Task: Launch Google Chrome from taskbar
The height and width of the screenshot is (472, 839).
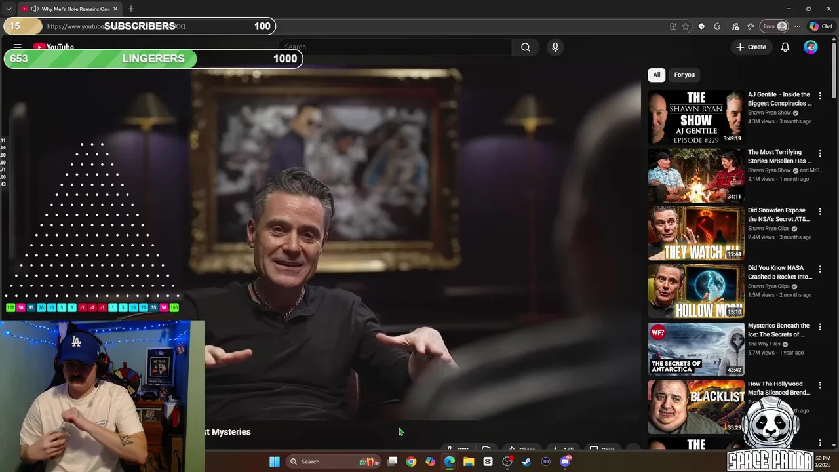Action: tap(411, 462)
